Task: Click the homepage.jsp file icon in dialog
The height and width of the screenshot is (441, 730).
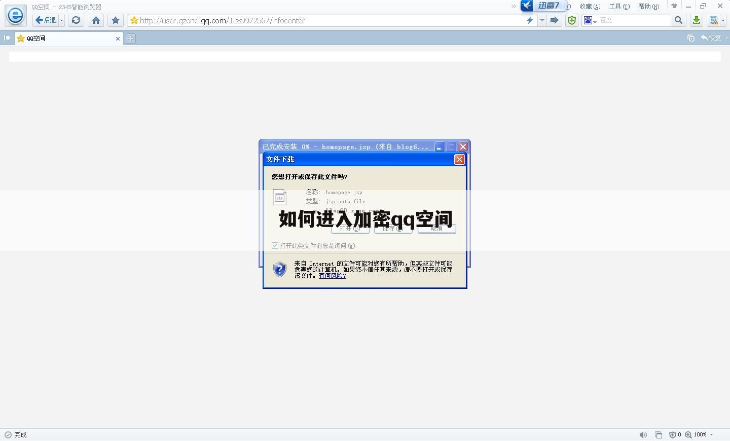Action: [x=280, y=197]
